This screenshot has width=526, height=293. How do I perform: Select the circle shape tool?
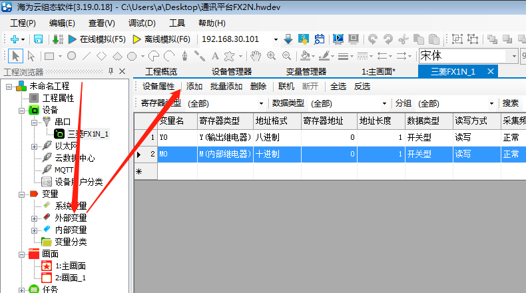pyautogui.click(x=71, y=56)
